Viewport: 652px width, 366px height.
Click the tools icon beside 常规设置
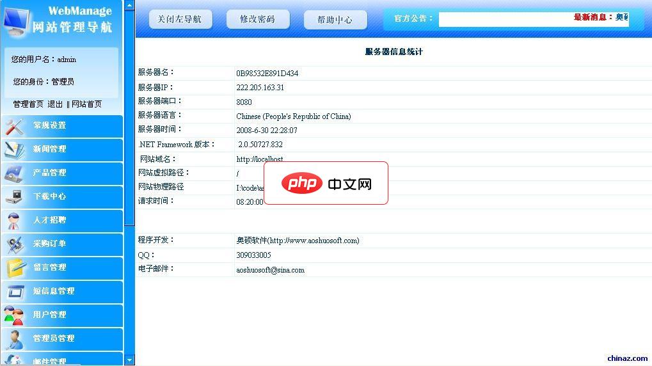(15, 127)
